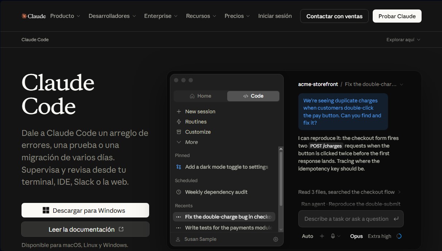Open the Producto dropdown menu
The height and width of the screenshot is (251, 442).
(x=65, y=16)
